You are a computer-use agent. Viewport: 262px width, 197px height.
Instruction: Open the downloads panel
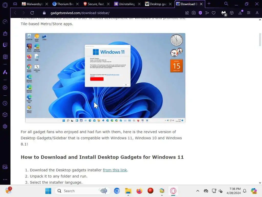tap(240, 13)
